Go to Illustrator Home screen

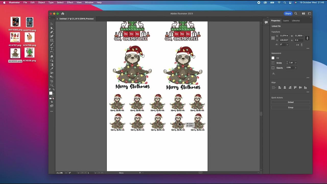[63, 14]
